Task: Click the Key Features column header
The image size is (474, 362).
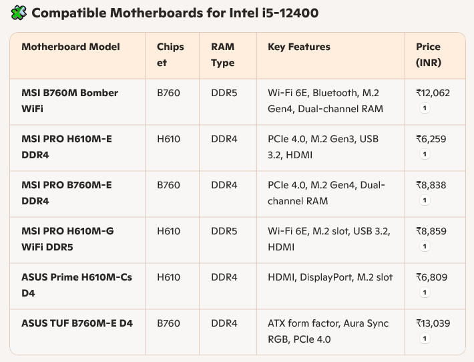Action: tap(299, 47)
